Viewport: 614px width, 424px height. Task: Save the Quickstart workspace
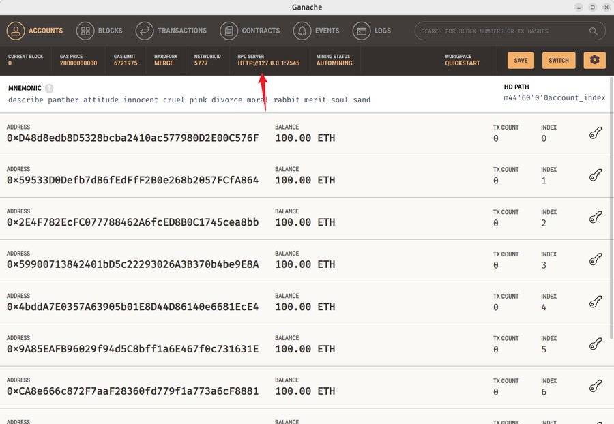coord(521,61)
